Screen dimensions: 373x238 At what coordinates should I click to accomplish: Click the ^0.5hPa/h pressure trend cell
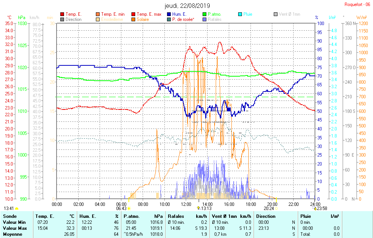coord(133,234)
